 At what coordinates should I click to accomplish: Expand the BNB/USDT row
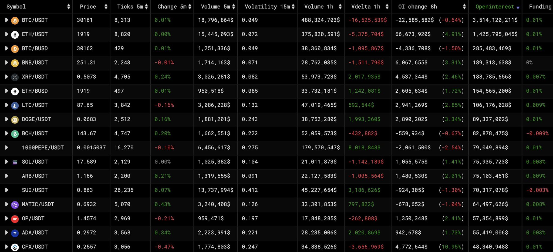(x=7, y=62)
